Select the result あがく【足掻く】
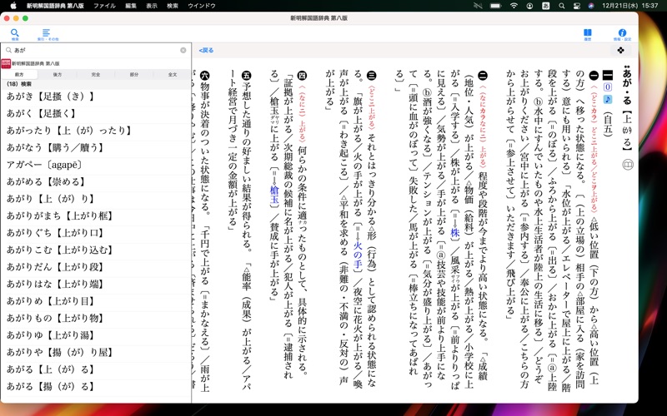 (x=96, y=113)
